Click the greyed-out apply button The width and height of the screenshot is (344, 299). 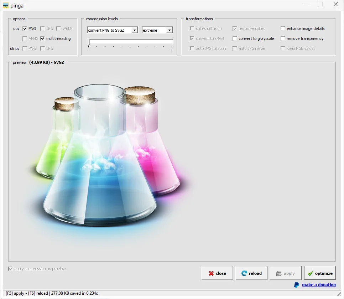(x=285, y=273)
